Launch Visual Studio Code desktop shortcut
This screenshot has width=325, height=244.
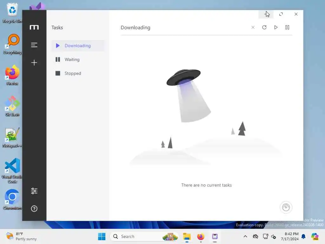coord(12,171)
